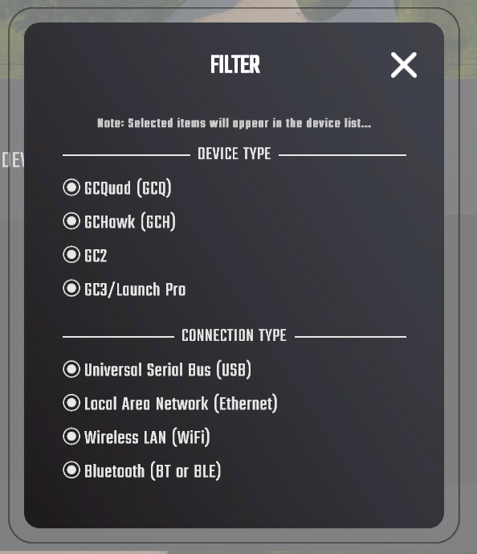Toggle the Universal Serial Bus radio button
477x554 pixels.
71,369
